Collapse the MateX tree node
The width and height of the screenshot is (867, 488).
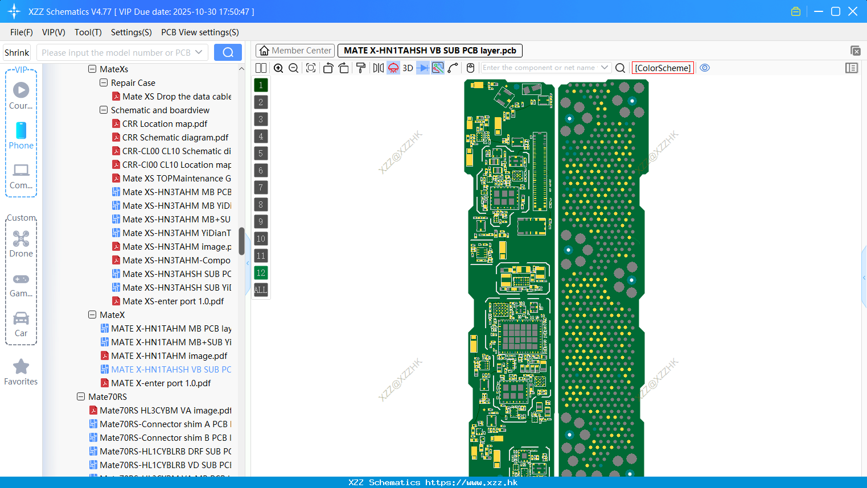(92, 315)
